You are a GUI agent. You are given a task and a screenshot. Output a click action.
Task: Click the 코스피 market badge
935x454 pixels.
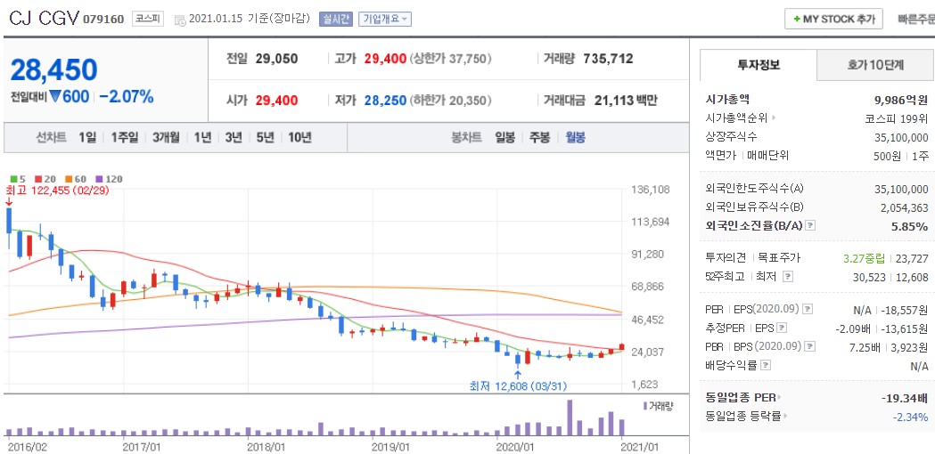(147, 19)
